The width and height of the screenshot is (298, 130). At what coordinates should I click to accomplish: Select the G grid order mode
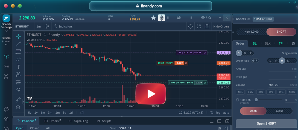coord(245,53)
